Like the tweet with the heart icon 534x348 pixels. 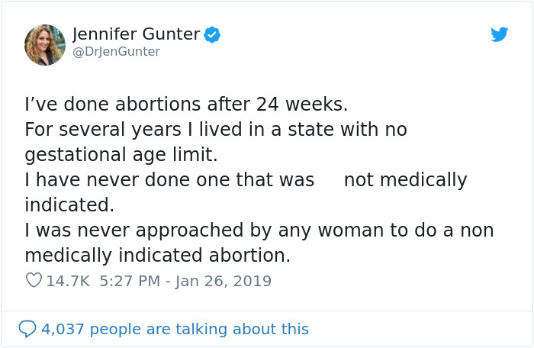[34, 281]
